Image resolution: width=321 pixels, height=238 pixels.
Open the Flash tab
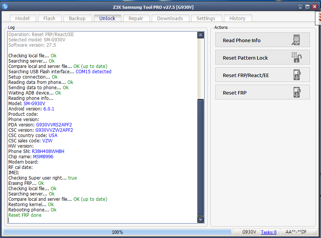[x=49, y=18]
